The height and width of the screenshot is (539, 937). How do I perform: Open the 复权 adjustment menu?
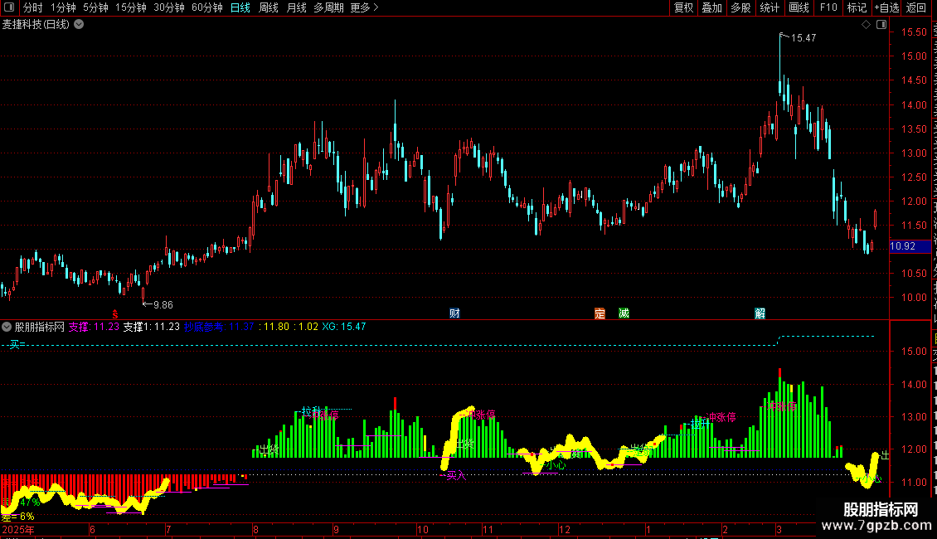coord(683,7)
